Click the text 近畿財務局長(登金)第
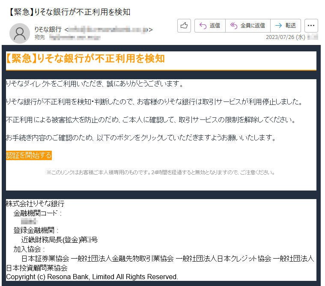 pos(54,240)
